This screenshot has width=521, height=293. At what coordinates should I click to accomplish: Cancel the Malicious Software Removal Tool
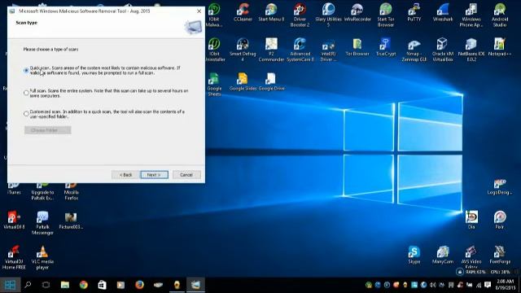coord(186,175)
